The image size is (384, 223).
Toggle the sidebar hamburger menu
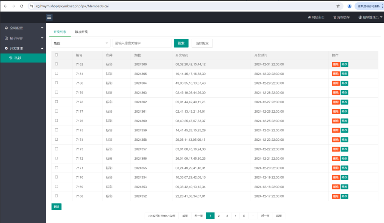click(x=49, y=17)
